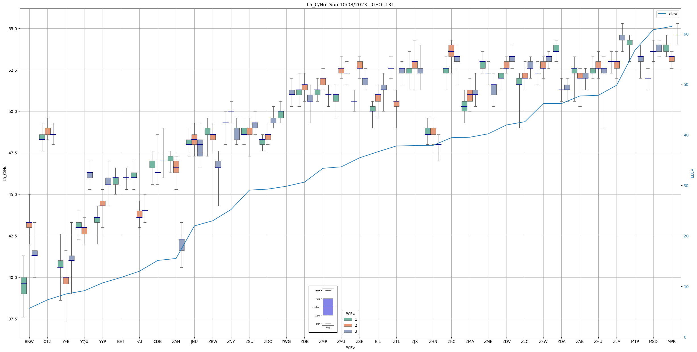This screenshot has height=352, width=697.
Task: Click the ZMA station tick label
Action: (x=470, y=341)
